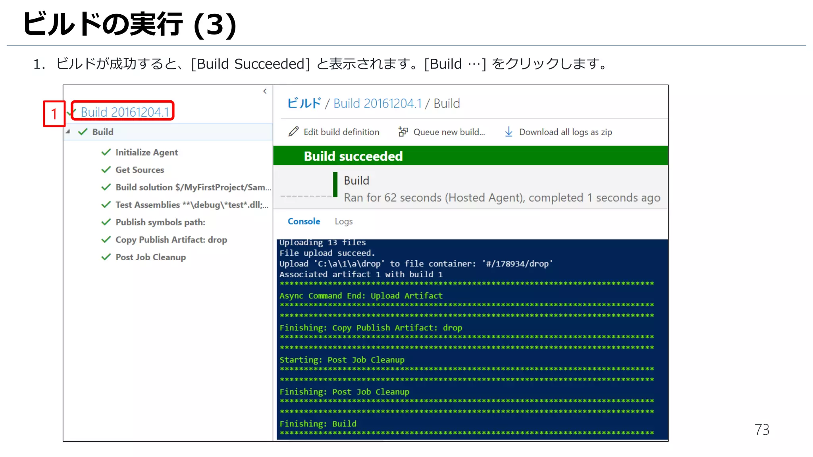Click 'Finishing: Build' console line

click(318, 424)
